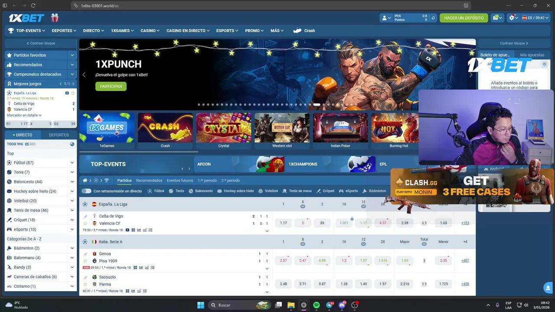
Task: Open ESPORTS menu
Action: 227,31
